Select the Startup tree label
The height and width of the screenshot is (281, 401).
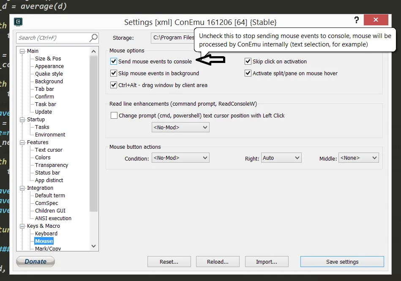tap(36, 120)
